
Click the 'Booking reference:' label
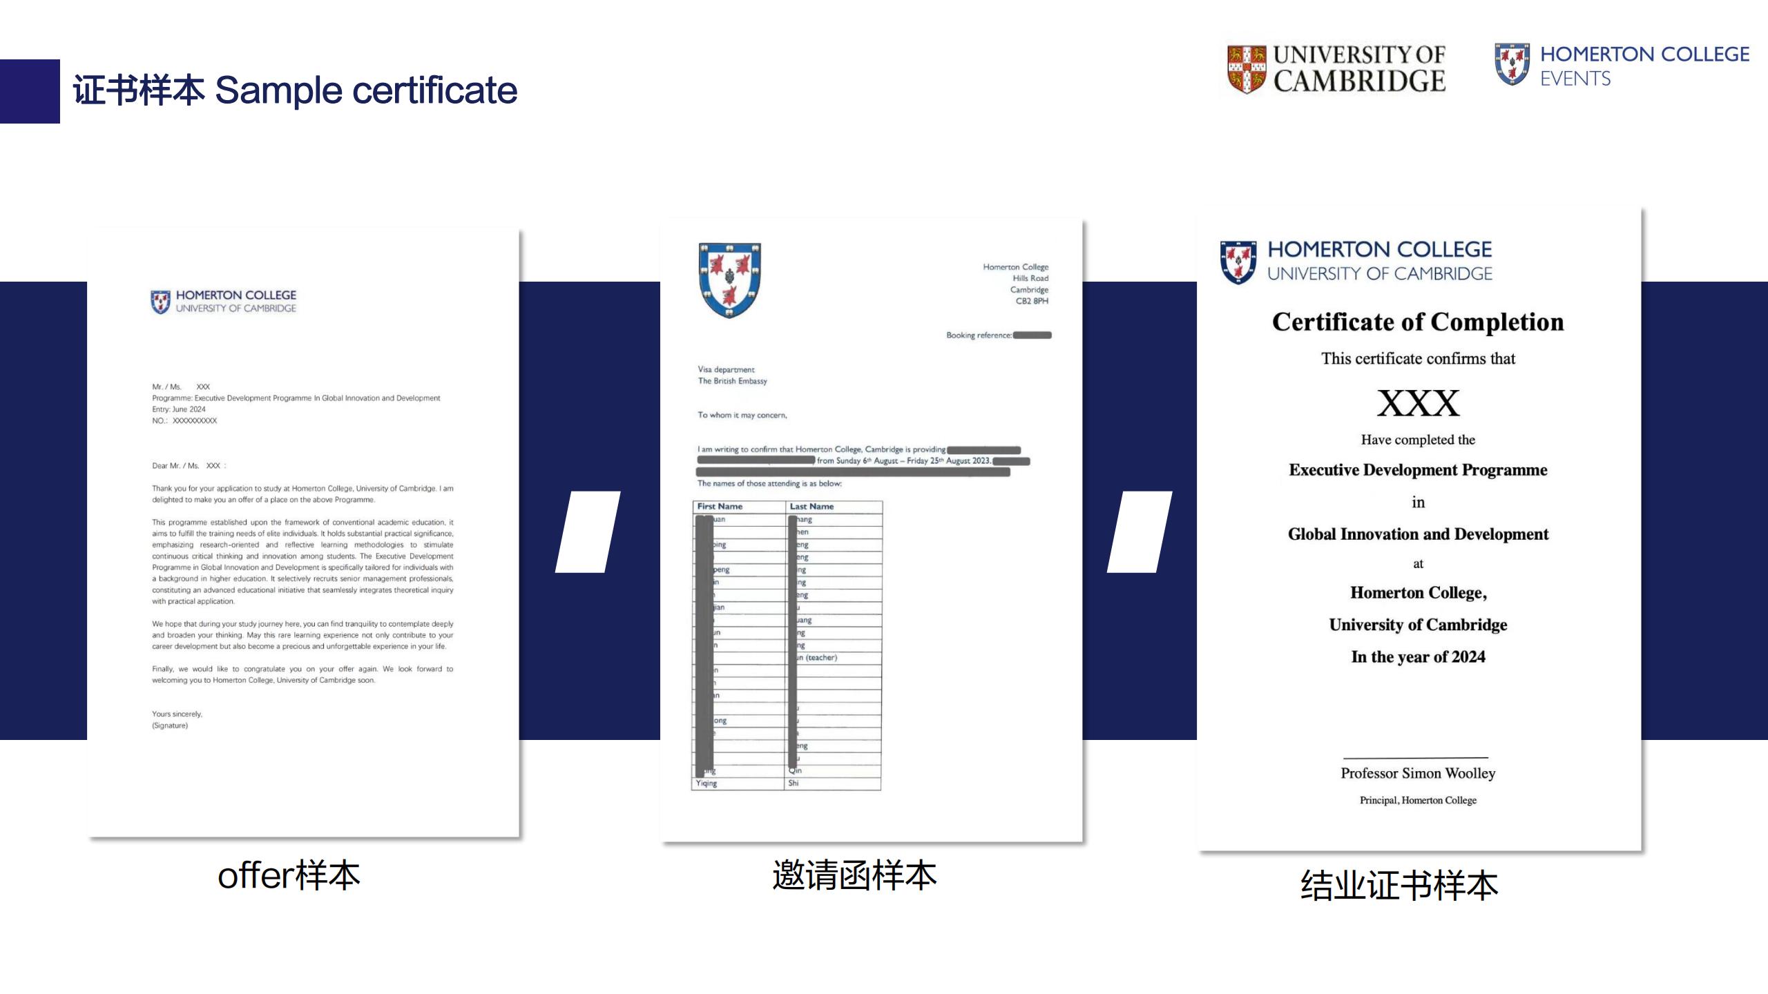(x=979, y=335)
